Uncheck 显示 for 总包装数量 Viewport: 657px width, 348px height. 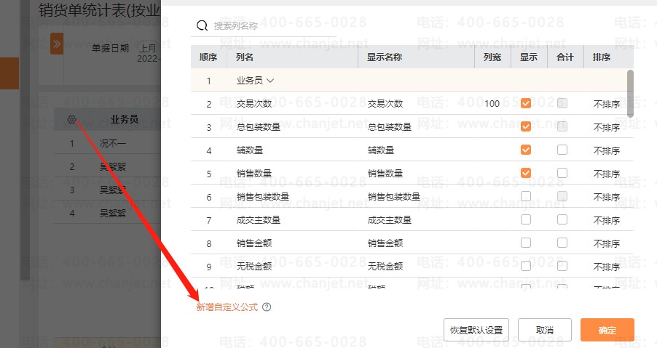pos(525,126)
